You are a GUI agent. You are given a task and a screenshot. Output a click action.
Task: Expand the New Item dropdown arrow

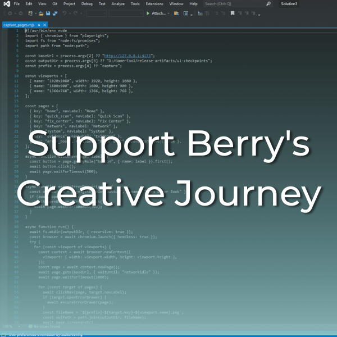pos(36,13)
